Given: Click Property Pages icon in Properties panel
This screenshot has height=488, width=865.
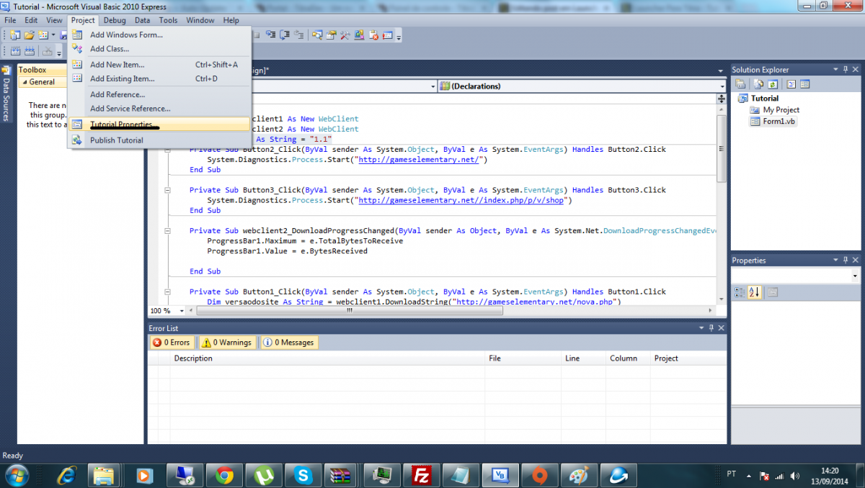Looking at the screenshot, I should [x=771, y=292].
